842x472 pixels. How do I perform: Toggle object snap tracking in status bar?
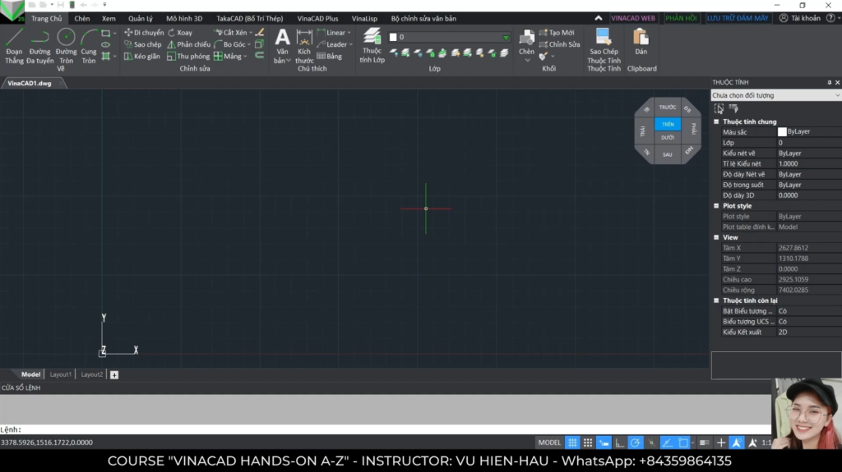tap(667, 442)
